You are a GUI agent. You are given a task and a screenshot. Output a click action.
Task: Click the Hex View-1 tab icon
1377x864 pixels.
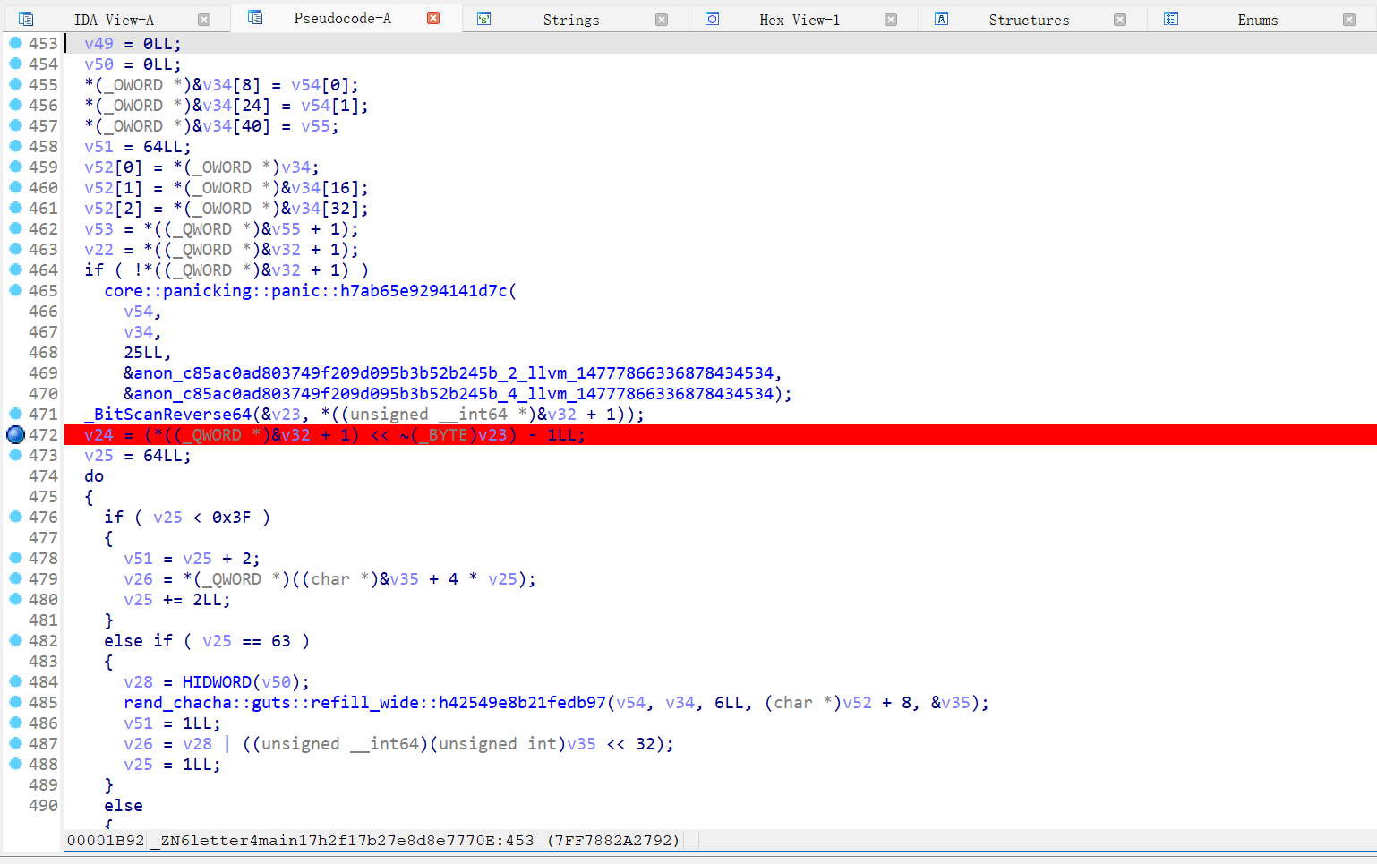(712, 19)
